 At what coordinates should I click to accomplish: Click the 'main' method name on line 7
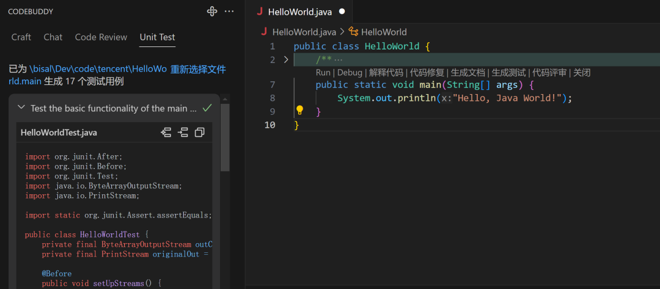pyautogui.click(x=430, y=84)
